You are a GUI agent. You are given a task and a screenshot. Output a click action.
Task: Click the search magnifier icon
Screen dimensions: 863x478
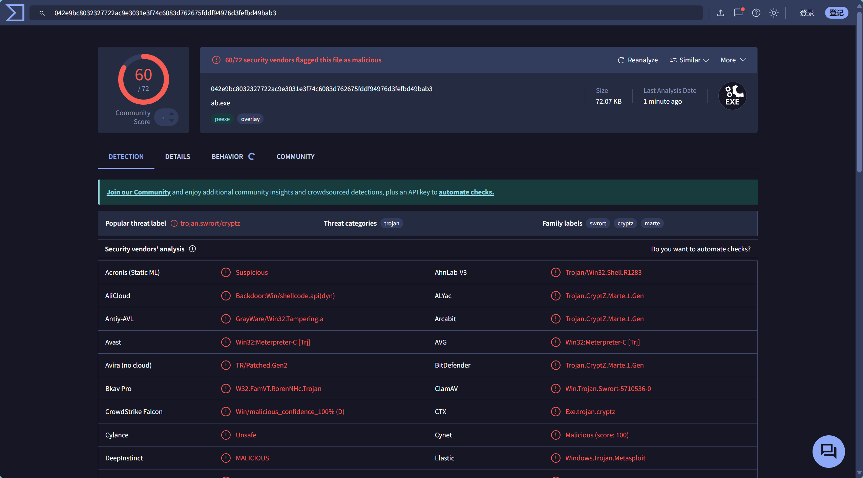tap(42, 13)
